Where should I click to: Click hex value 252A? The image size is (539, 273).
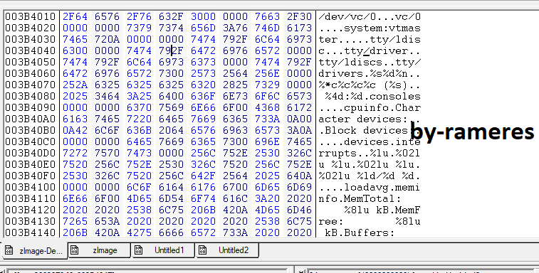75,85
